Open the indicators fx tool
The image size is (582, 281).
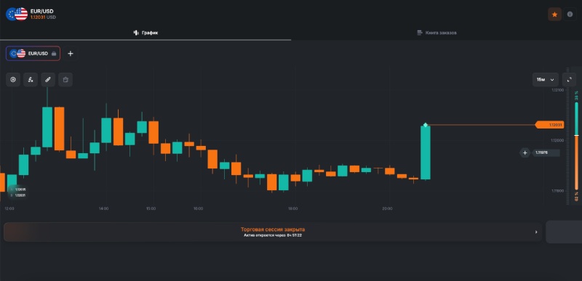[31, 80]
